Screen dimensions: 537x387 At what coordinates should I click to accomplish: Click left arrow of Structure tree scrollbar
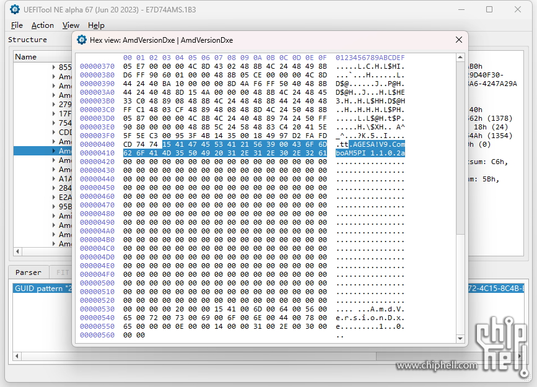(17, 252)
